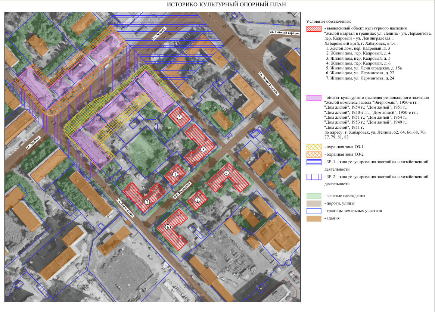Click the text '- выявленный объект культурного наследия'

tap(366, 28)
